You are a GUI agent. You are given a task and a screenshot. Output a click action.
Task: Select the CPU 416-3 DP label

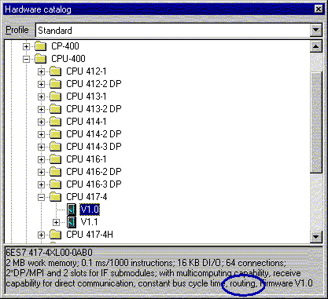tap(94, 184)
